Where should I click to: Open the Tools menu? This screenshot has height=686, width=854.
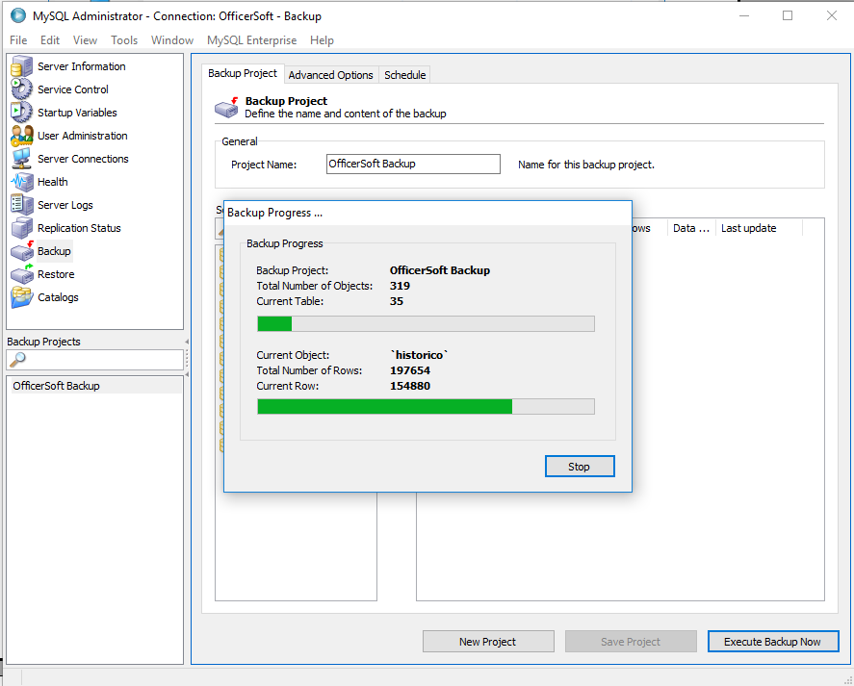tap(124, 40)
